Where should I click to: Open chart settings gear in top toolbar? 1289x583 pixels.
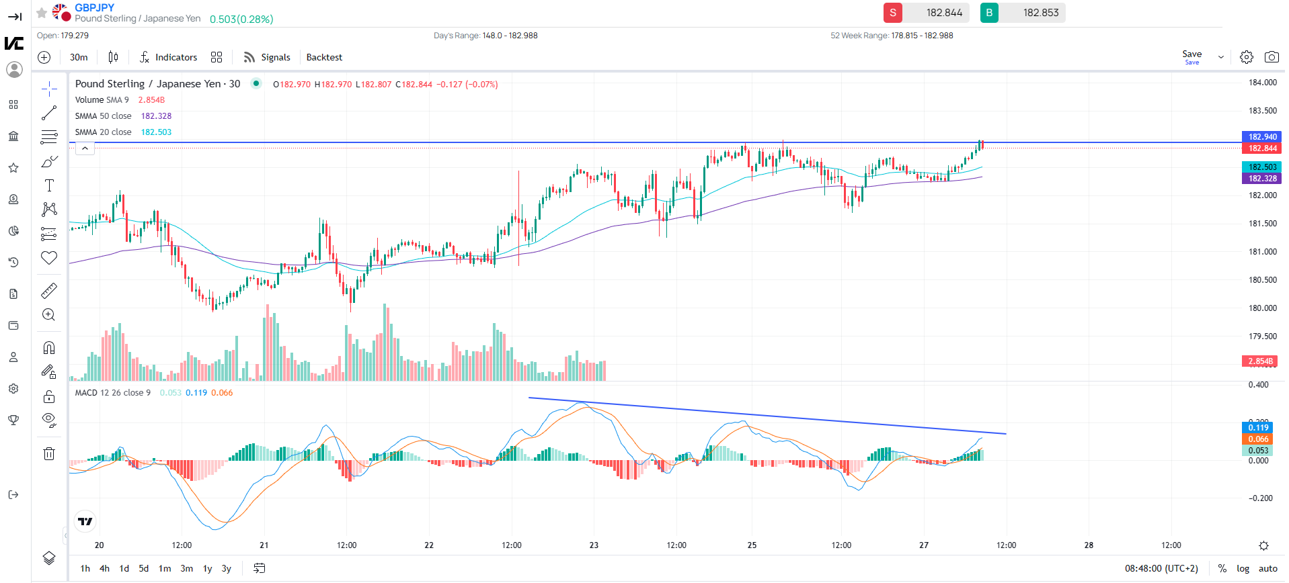(x=1246, y=57)
